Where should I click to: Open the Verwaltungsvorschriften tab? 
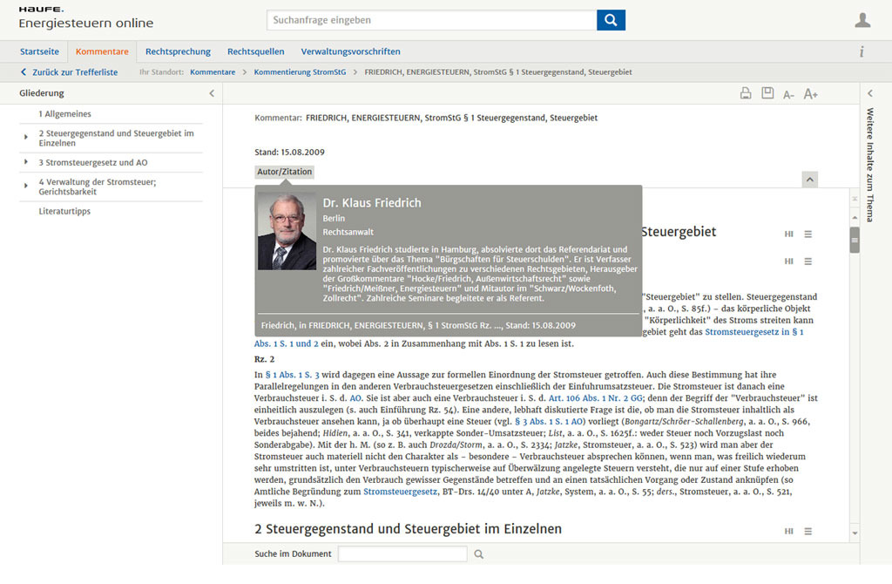[350, 51]
